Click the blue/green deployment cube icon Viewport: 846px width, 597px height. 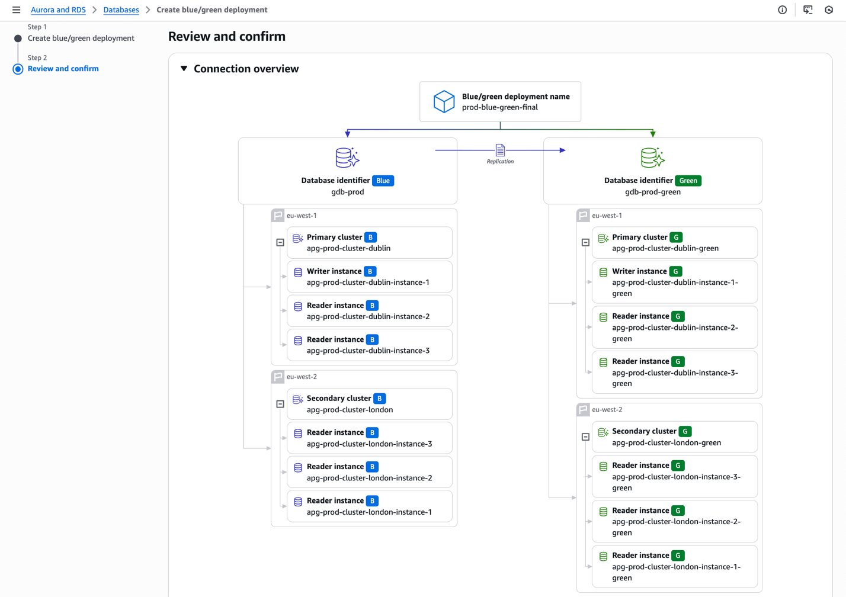coord(444,102)
